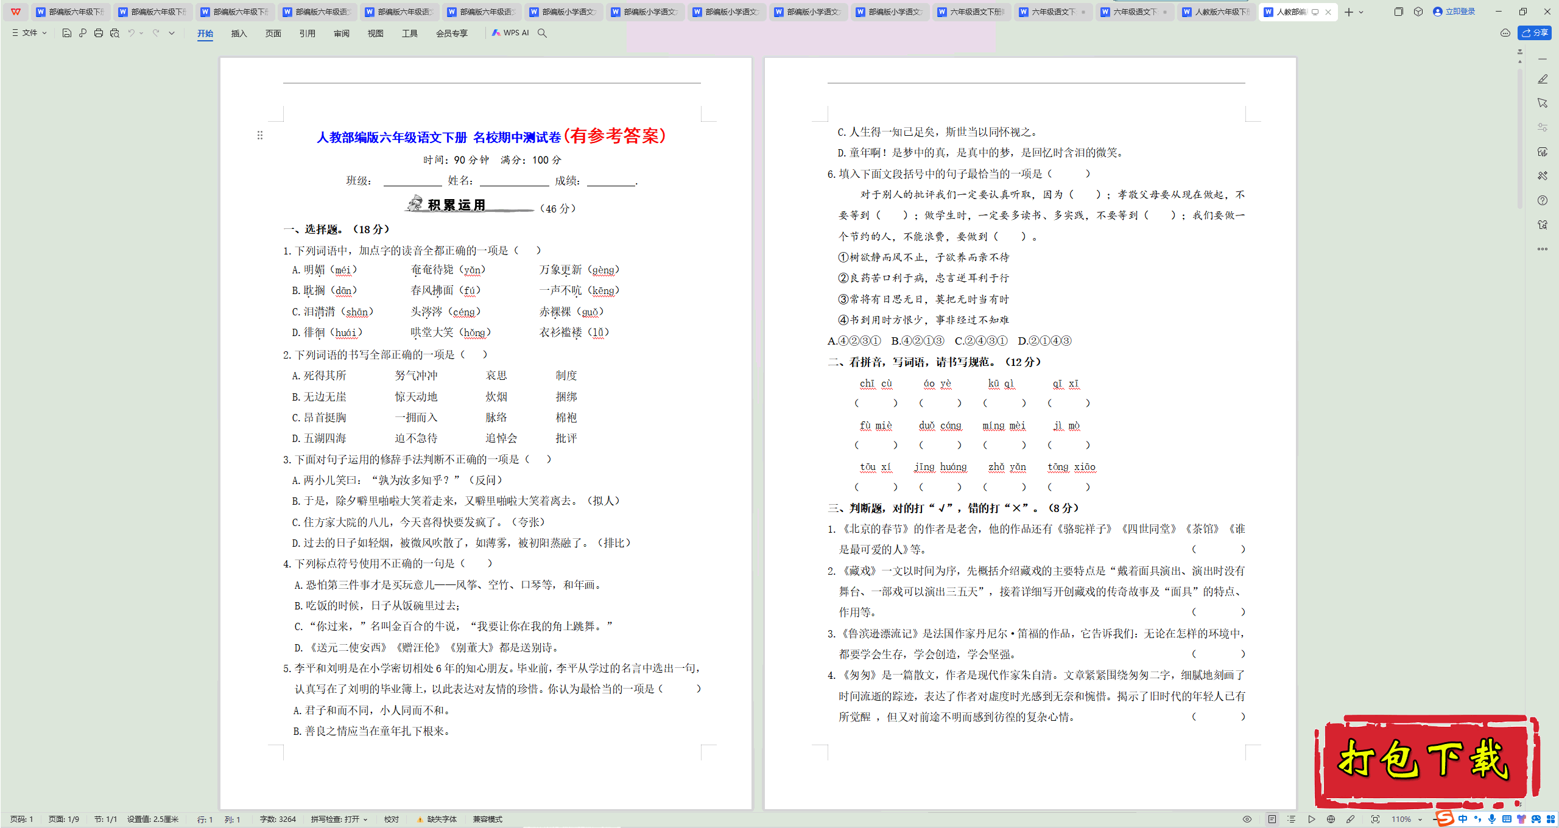The width and height of the screenshot is (1559, 828).
Task: Click the 打包下载 red stamp button
Action: 1426,761
